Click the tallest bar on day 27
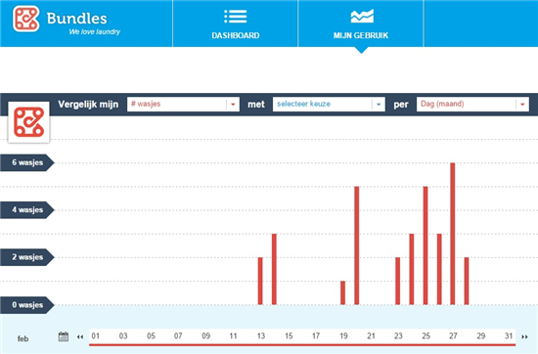The height and width of the screenshot is (354, 538). [453, 234]
